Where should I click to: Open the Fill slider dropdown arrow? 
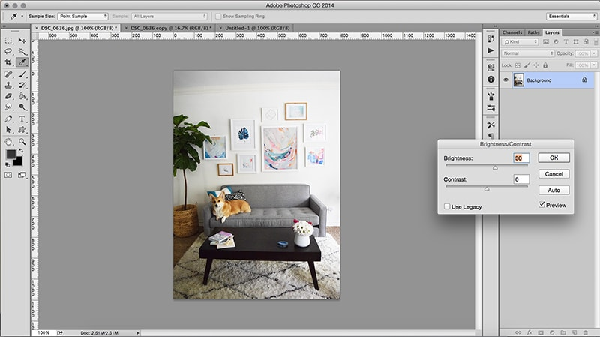coord(594,65)
